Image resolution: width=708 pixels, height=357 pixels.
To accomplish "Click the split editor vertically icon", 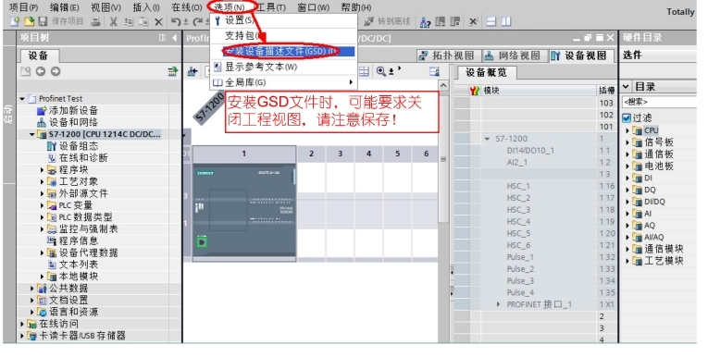I will [x=506, y=21].
